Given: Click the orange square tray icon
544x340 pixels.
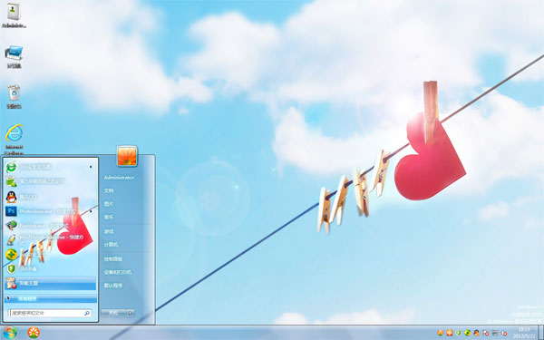Looking at the screenshot, I should (x=450, y=333).
